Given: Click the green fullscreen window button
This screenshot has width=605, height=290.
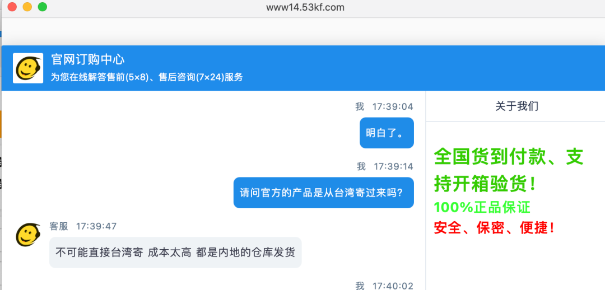Looking at the screenshot, I should (43, 7).
